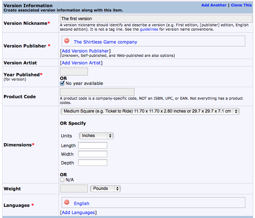The height and width of the screenshot is (218, 255).
Task: Click the Dimensions field label
Action: pos(19,145)
